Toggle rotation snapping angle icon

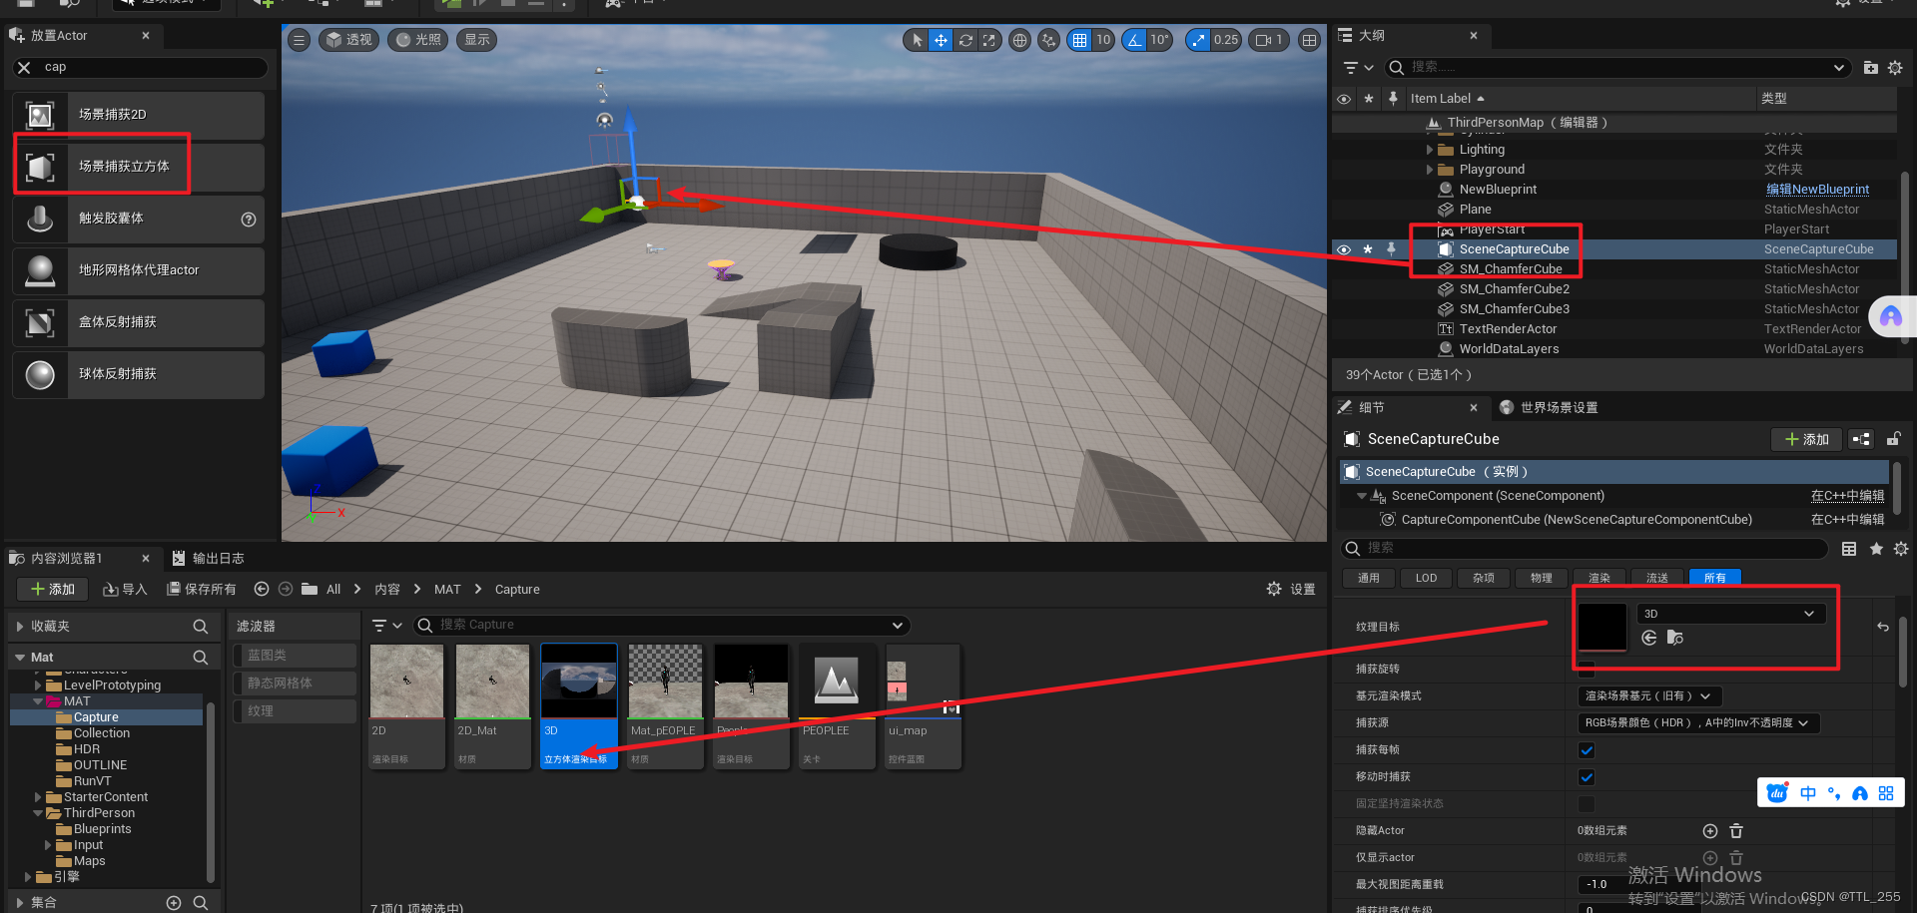pyautogui.click(x=1134, y=40)
